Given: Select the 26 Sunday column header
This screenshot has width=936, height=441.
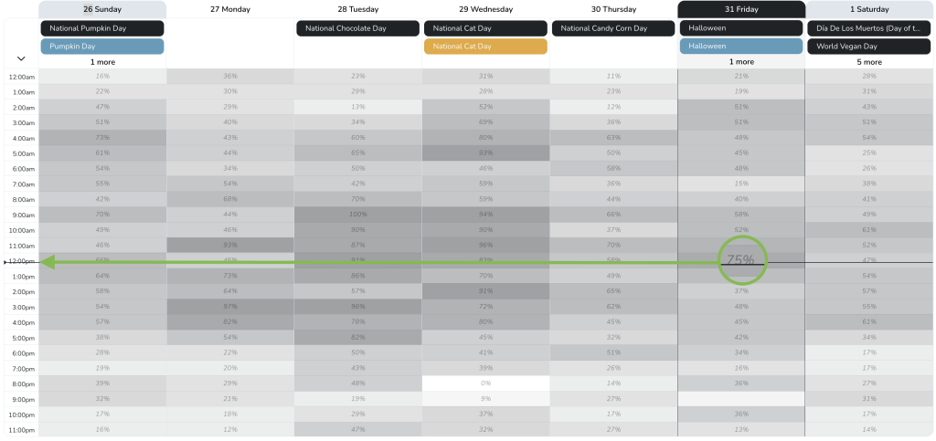Looking at the screenshot, I should tap(102, 9).
